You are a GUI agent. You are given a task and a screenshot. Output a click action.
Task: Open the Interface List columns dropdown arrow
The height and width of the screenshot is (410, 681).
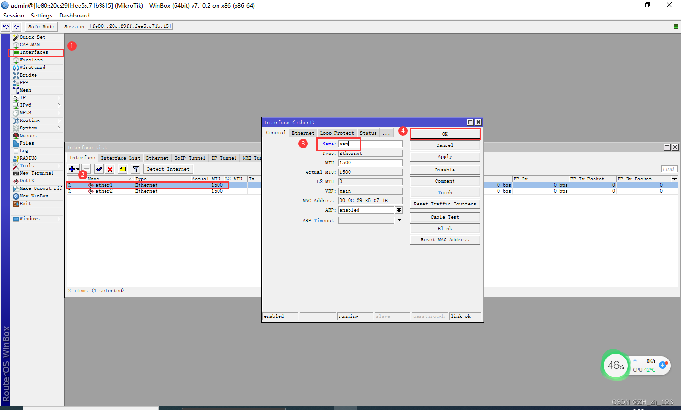tap(674, 179)
